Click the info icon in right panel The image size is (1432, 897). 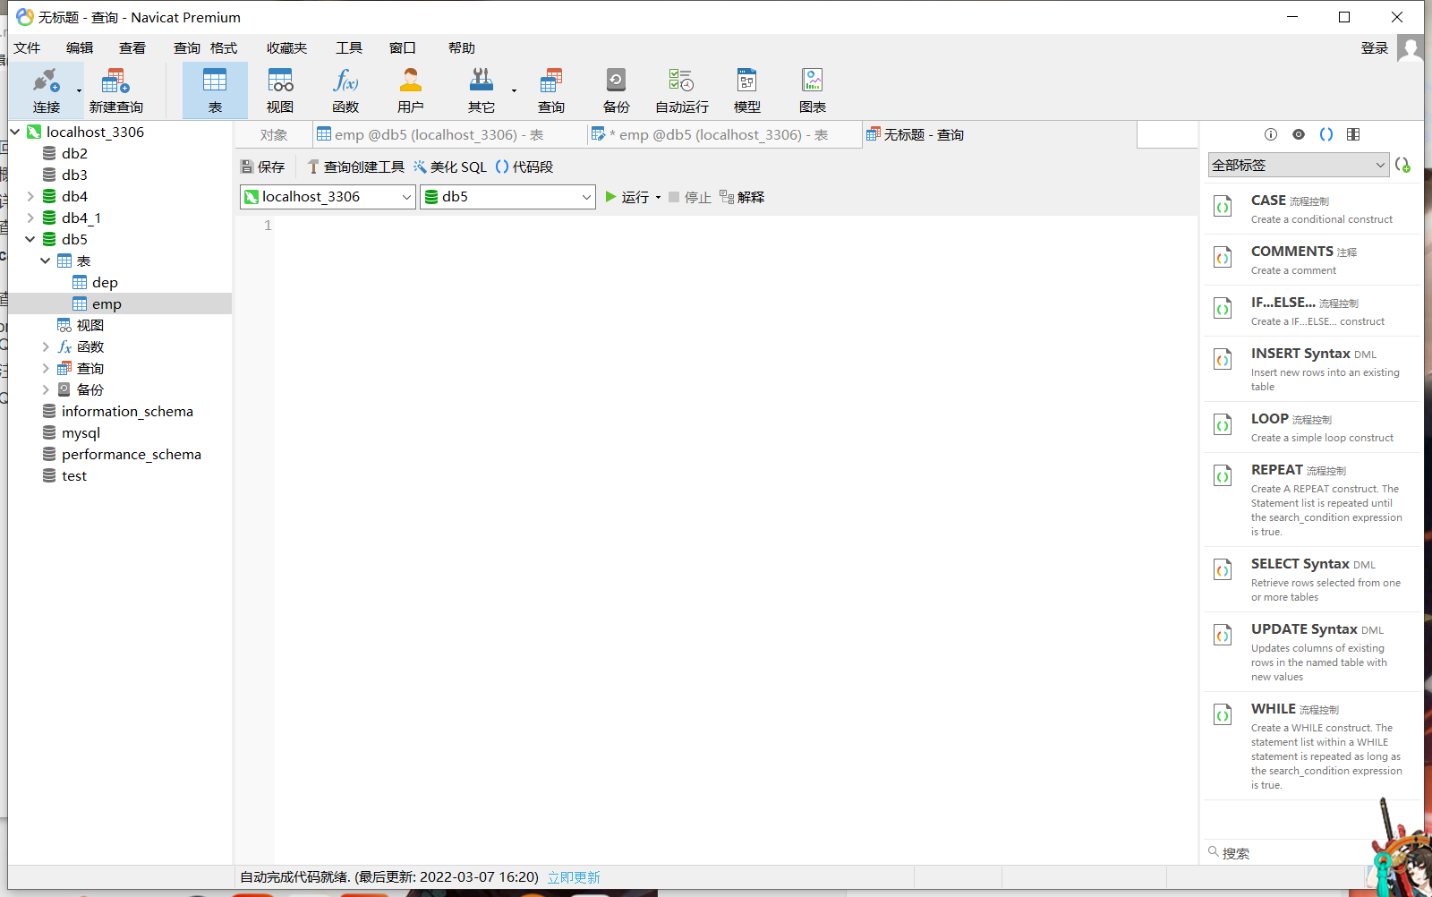click(1271, 134)
